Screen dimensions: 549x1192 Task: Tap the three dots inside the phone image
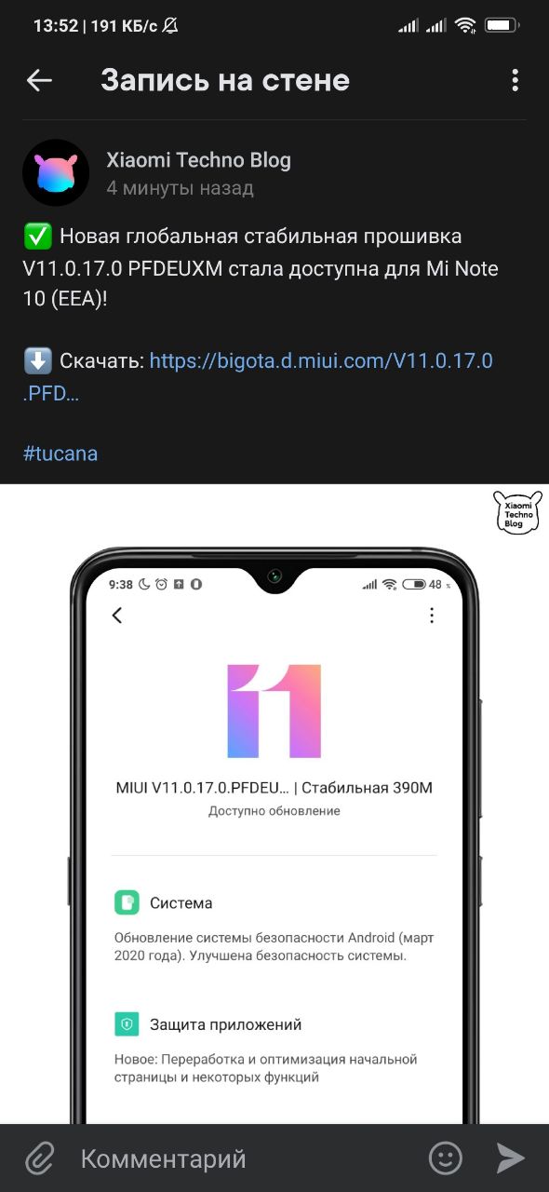pyautogui.click(x=431, y=615)
